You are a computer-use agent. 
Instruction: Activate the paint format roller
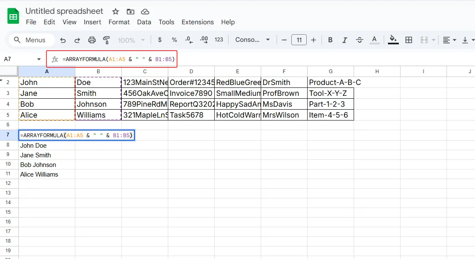pos(106,40)
